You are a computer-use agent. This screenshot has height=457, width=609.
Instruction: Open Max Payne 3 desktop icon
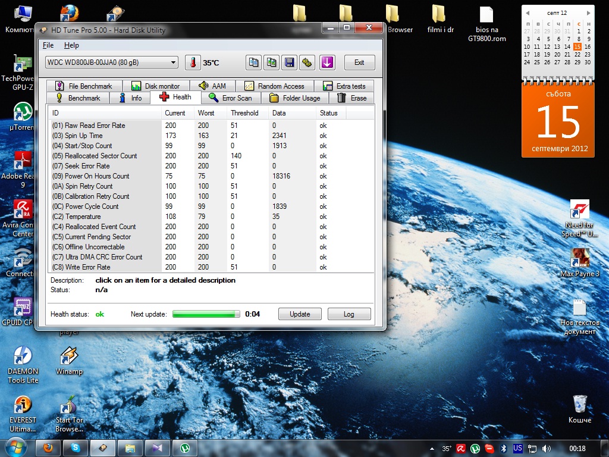(579, 258)
